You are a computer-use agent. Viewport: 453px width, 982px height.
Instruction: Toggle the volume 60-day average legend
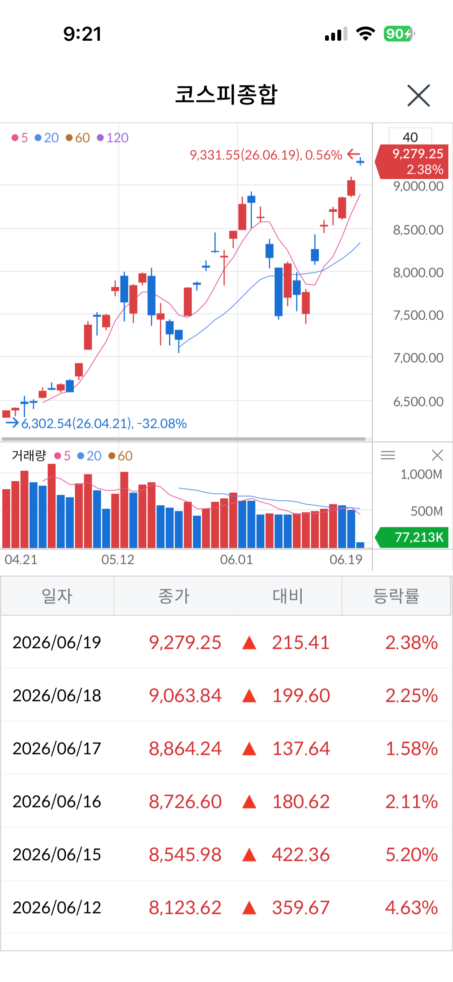[121, 456]
